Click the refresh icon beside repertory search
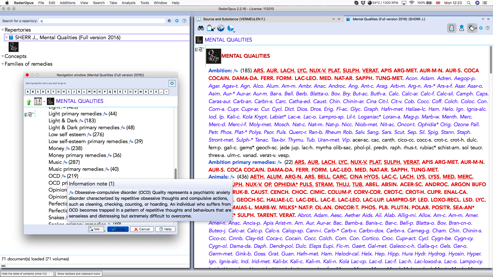Viewport: 493px width, 277px height. click(x=169, y=21)
